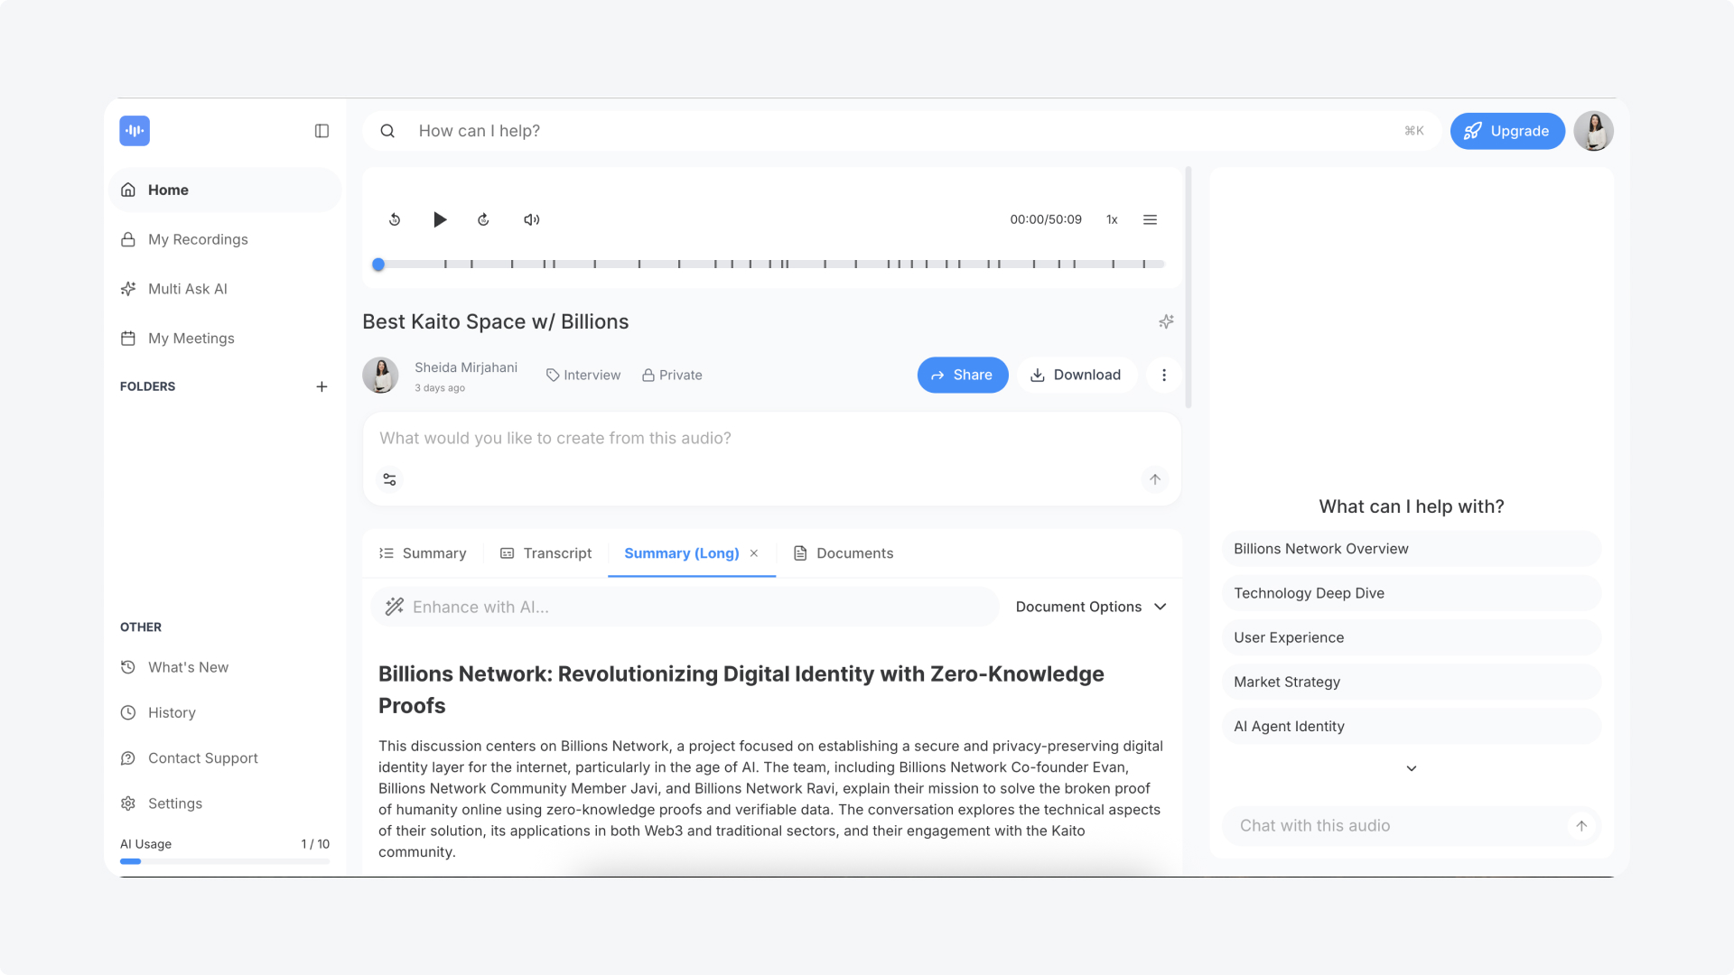Open more options three-dot menu

click(1164, 375)
